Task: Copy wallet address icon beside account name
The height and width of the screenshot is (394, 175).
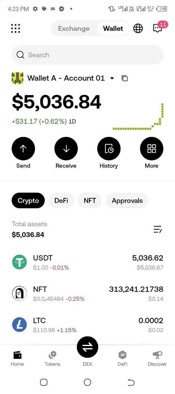Action: (124, 78)
